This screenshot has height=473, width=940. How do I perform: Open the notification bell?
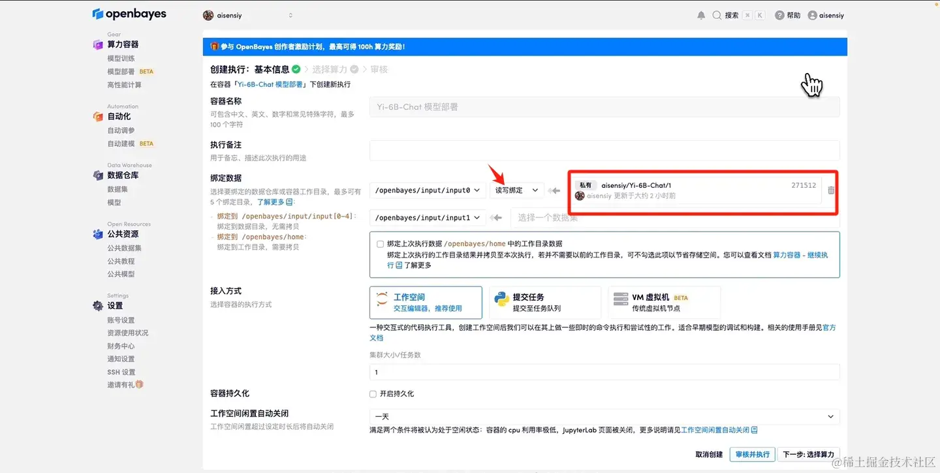[x=701, y=15]
